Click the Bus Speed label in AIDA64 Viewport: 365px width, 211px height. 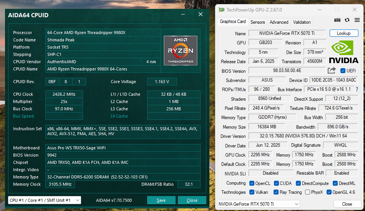pos(23,116)
